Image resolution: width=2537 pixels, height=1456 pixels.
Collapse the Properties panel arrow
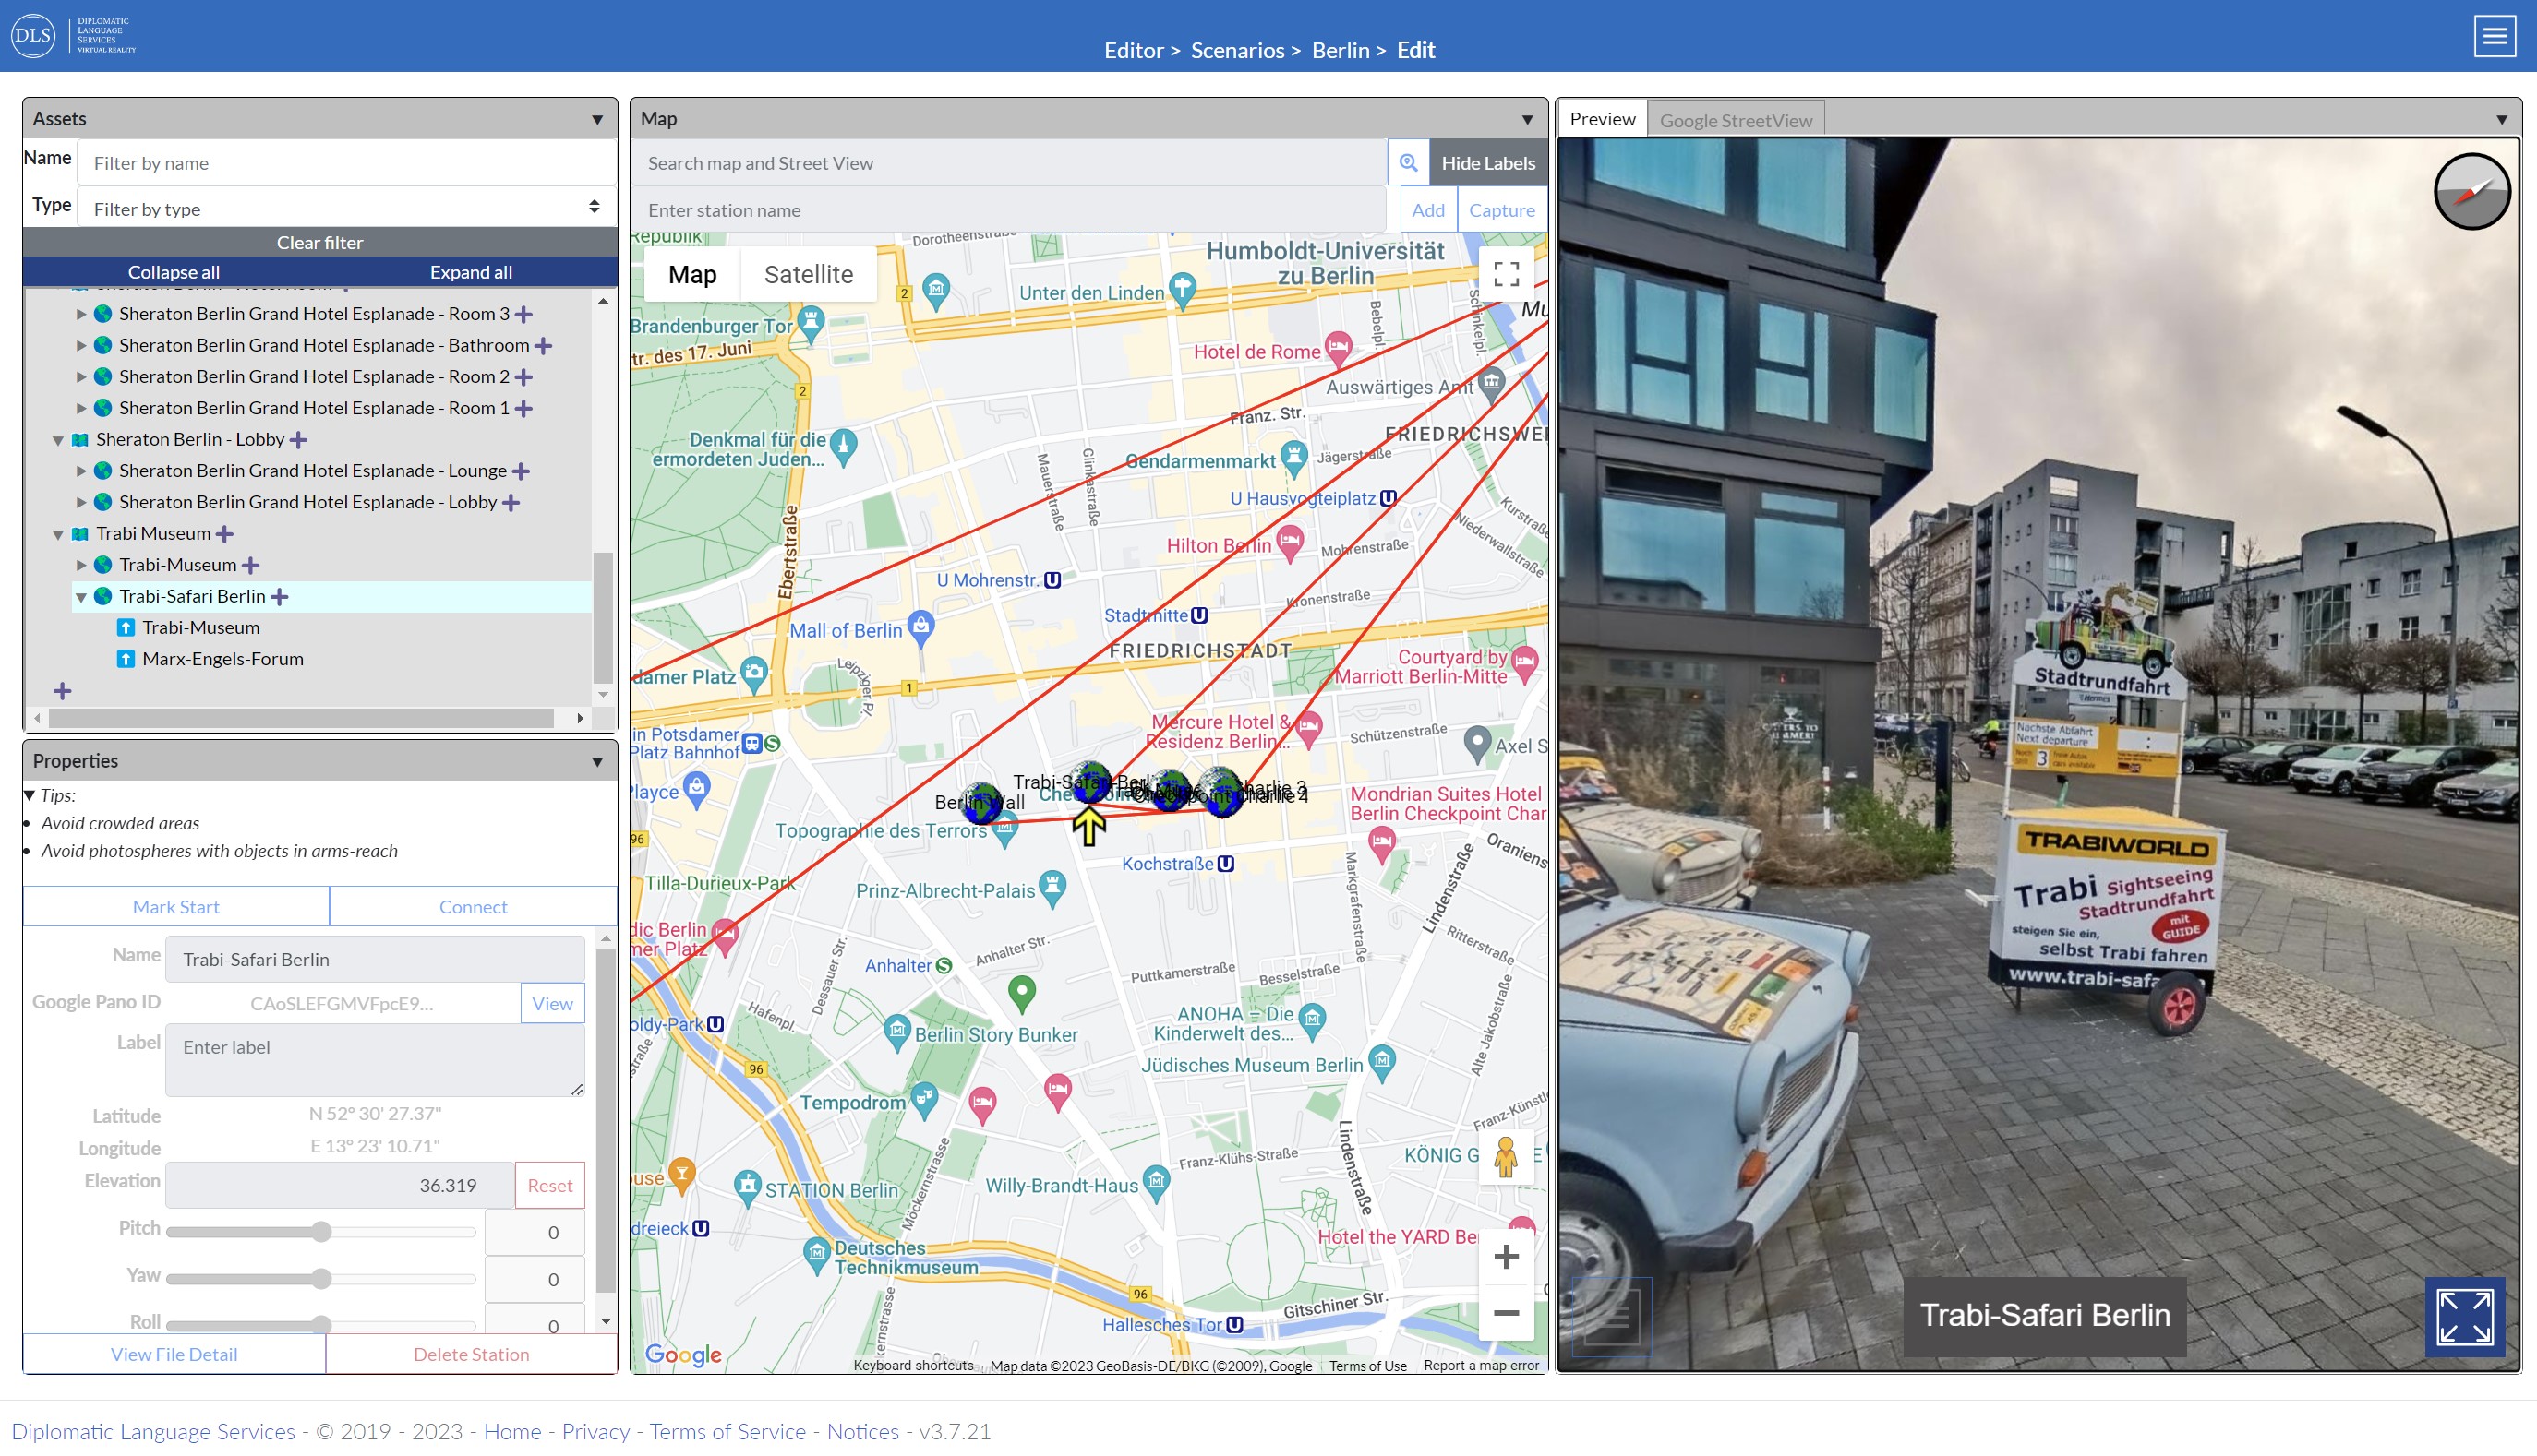tap(597, 762)
